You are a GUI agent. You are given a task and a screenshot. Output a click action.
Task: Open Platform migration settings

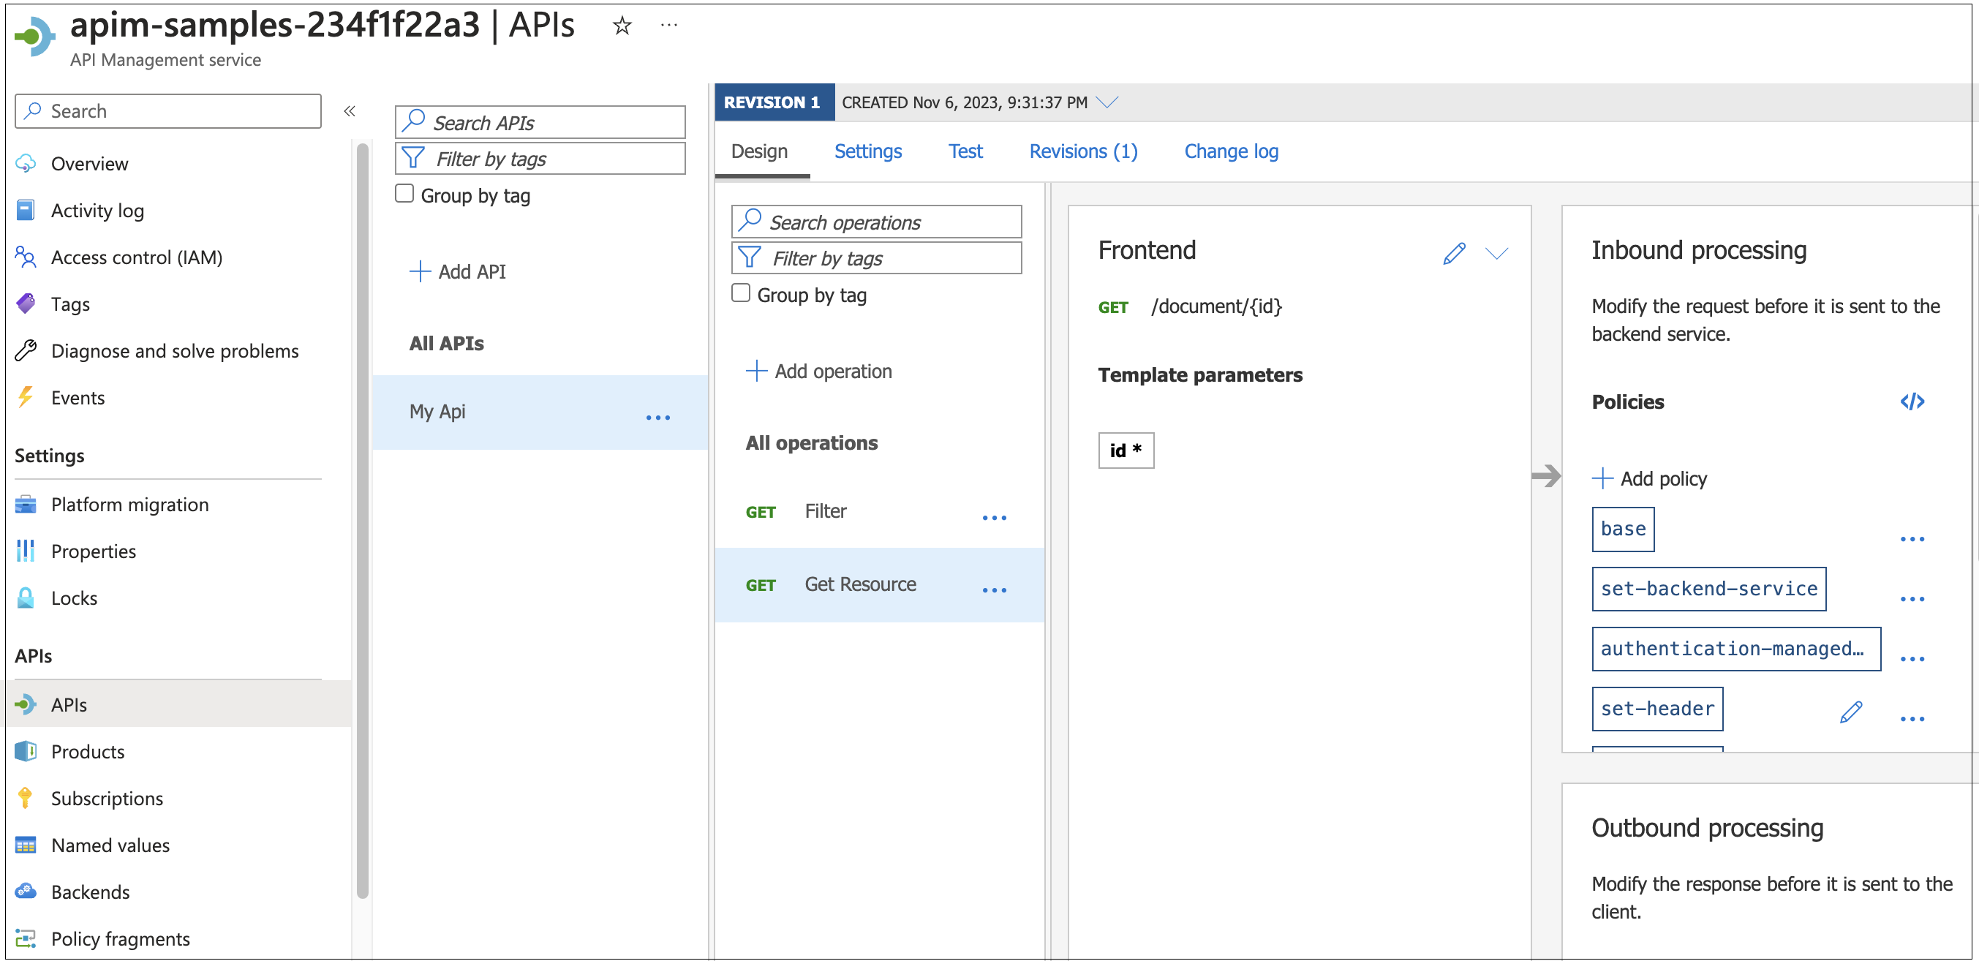pyautogui.click(x=129, y=505)
